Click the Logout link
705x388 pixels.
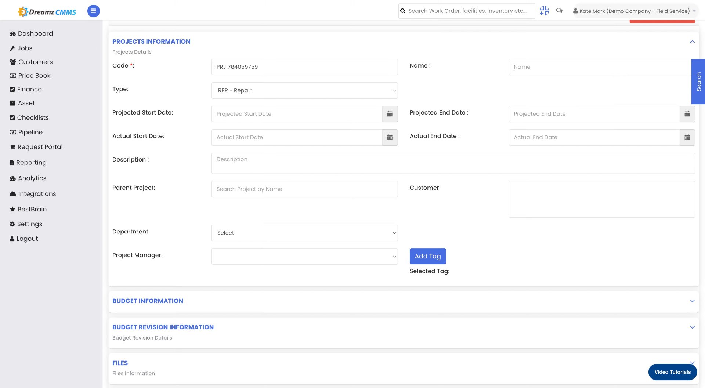tap(24, 239)
